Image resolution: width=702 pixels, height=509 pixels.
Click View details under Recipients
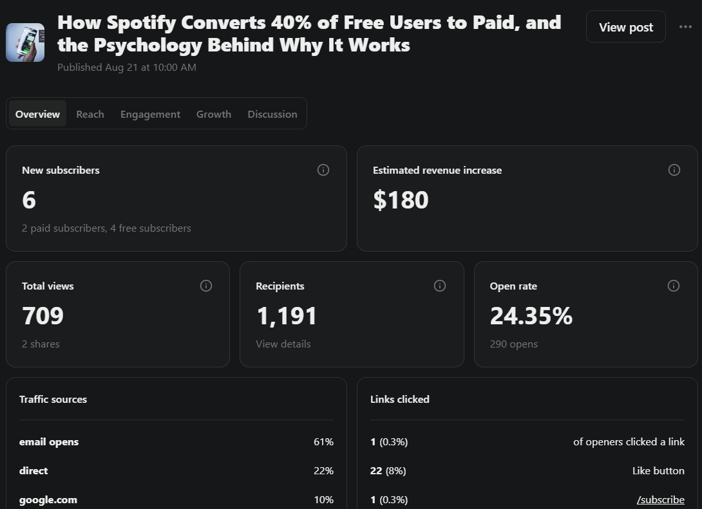pyautogui.click(x=283, y=344)
